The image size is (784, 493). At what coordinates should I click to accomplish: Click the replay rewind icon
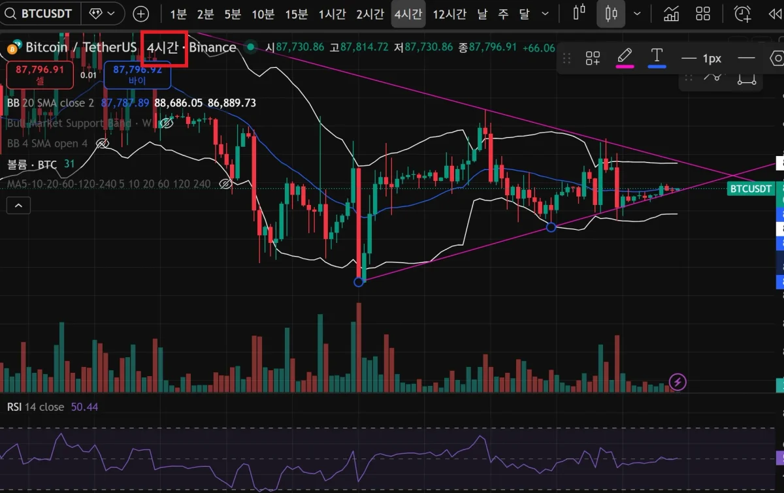[776, 14]
